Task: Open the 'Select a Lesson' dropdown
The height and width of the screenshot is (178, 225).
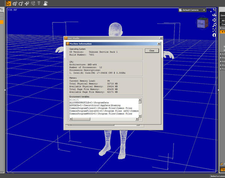Action: [x=217, y=176]
